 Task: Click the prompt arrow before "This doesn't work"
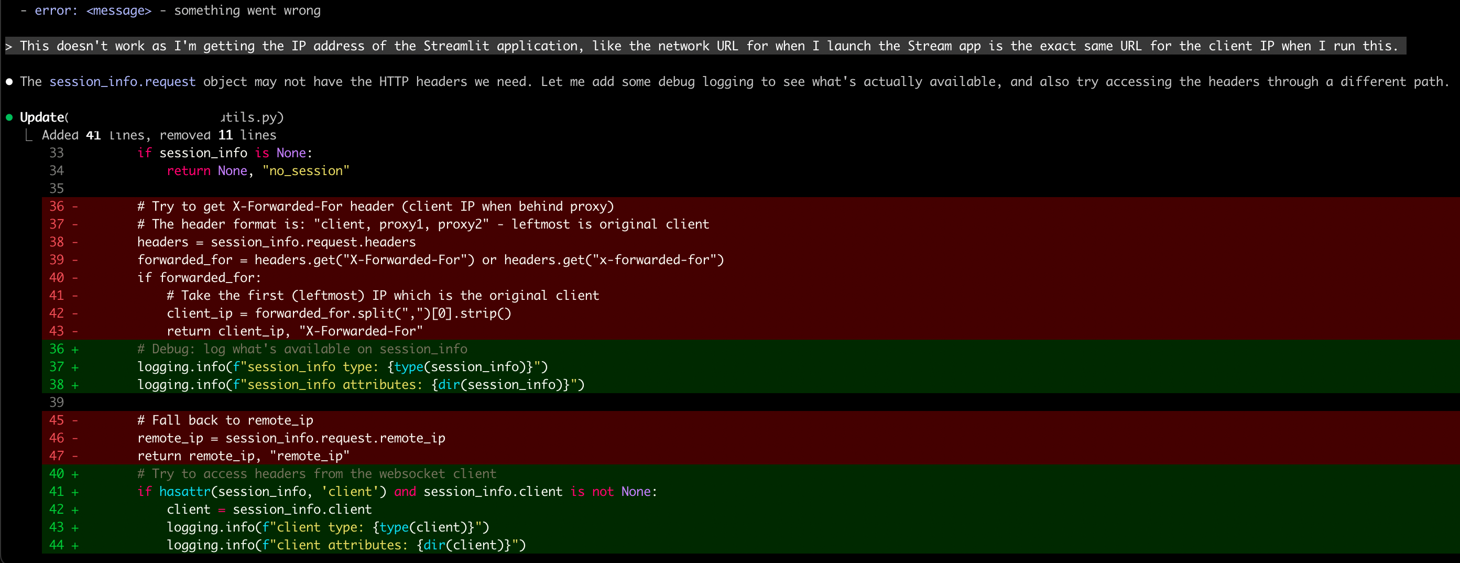click(x=9, y=47)
